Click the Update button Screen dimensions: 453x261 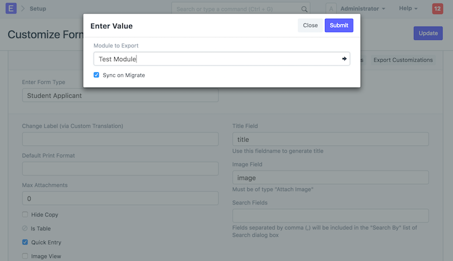coord(428,33)
